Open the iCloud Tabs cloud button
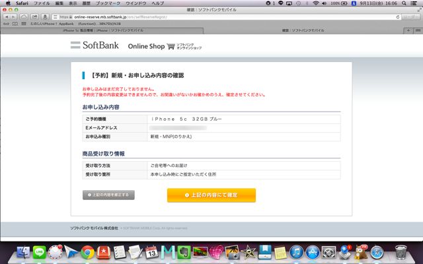The image size is (423, 264). pyautogui.click(x=24, y=16)
